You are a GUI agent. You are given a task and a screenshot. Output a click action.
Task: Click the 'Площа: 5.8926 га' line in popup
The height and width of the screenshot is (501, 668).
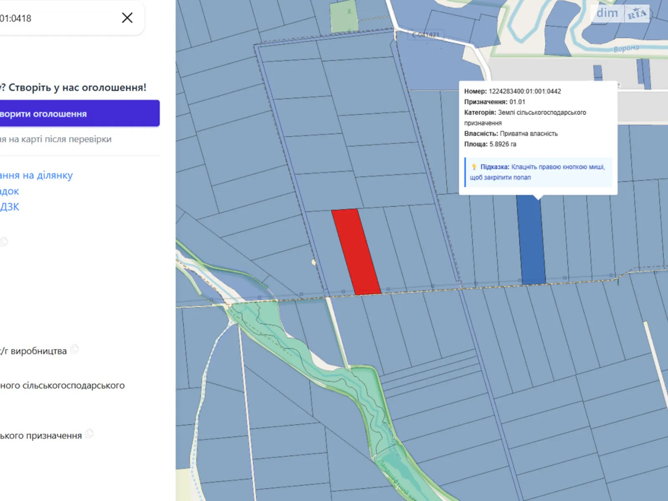[x=490, y=144]
